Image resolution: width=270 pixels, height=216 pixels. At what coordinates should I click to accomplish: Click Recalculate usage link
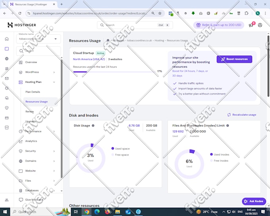coord(242,115)
